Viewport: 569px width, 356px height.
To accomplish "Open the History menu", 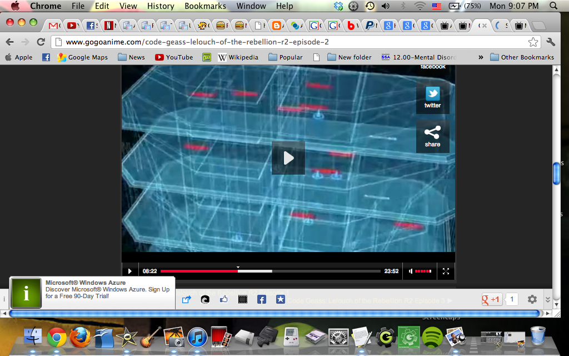I will [161, 6].
